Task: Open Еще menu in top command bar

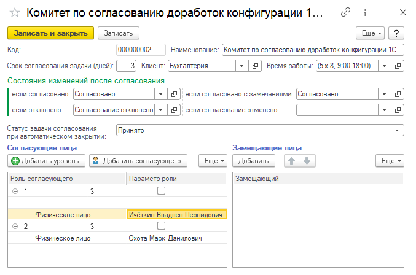Action: click(x=370, y=33)
